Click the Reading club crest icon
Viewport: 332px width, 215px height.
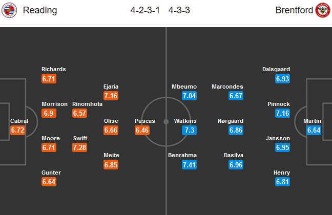[9, 10]
